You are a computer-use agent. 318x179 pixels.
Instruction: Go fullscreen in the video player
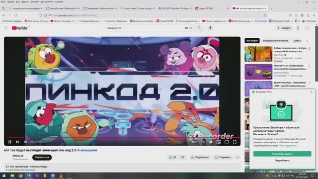coord(235,142)
